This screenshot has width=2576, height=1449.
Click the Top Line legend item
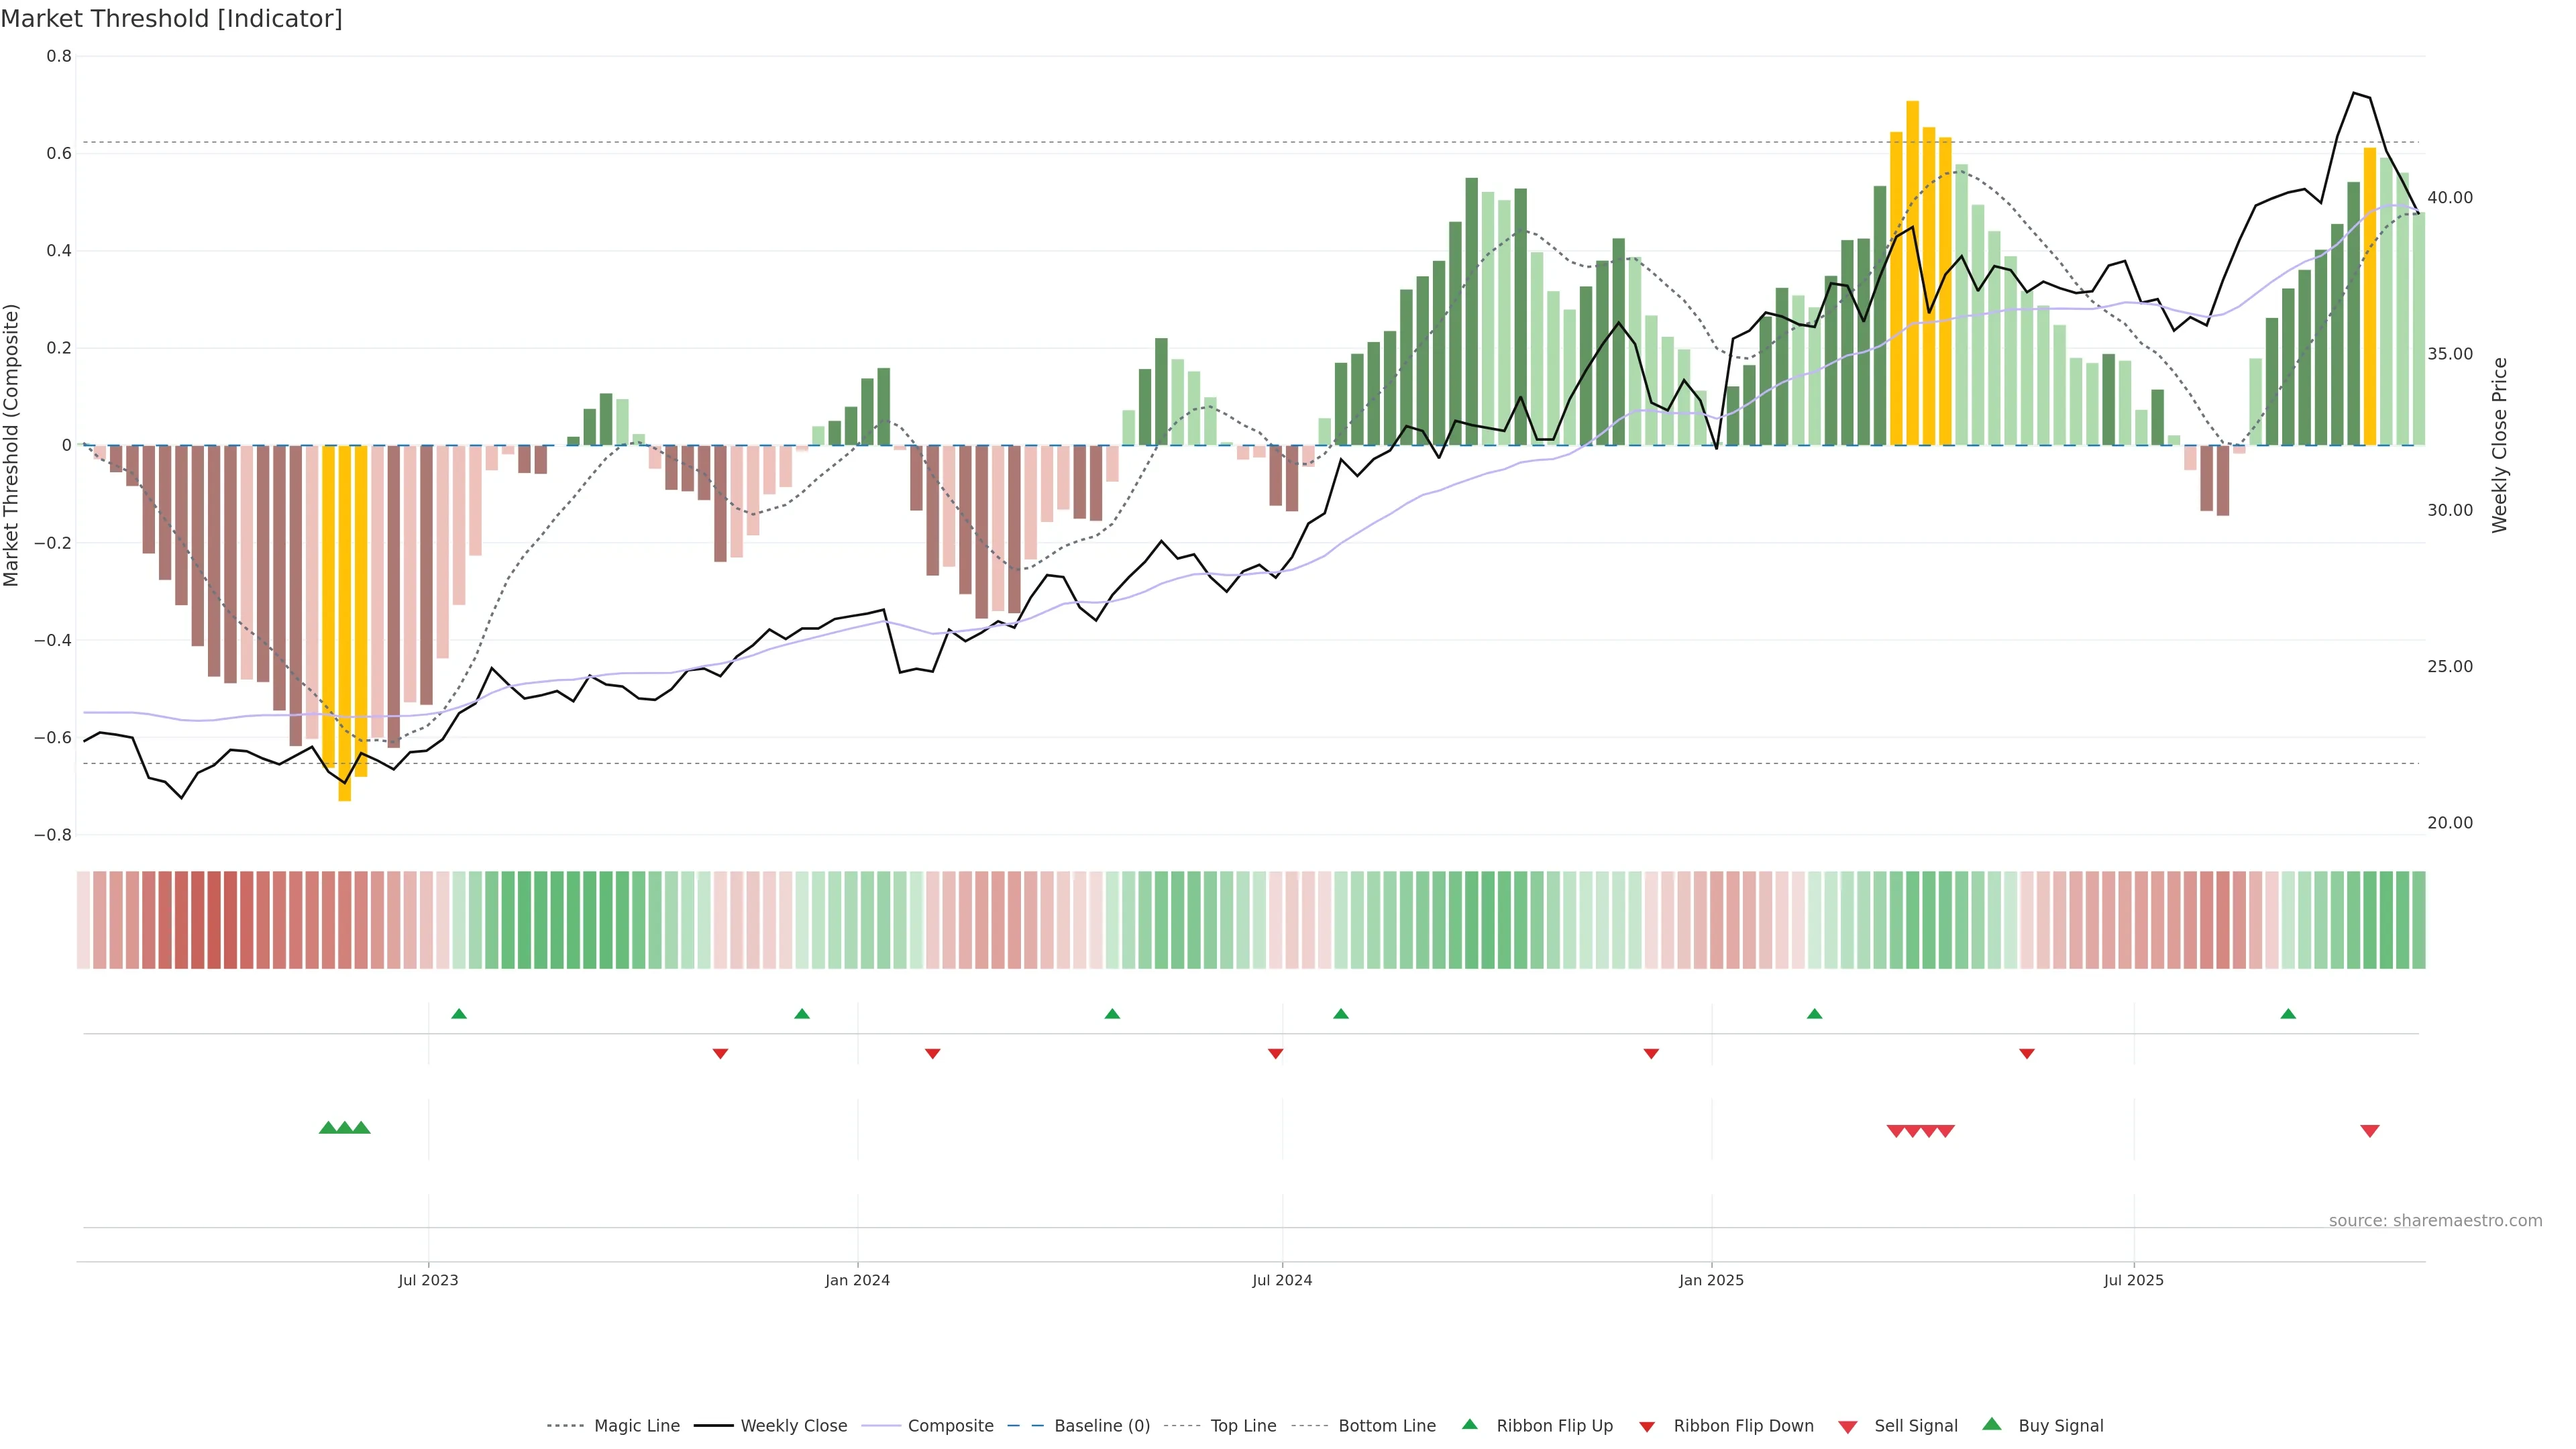[x=1243, y=1426]
